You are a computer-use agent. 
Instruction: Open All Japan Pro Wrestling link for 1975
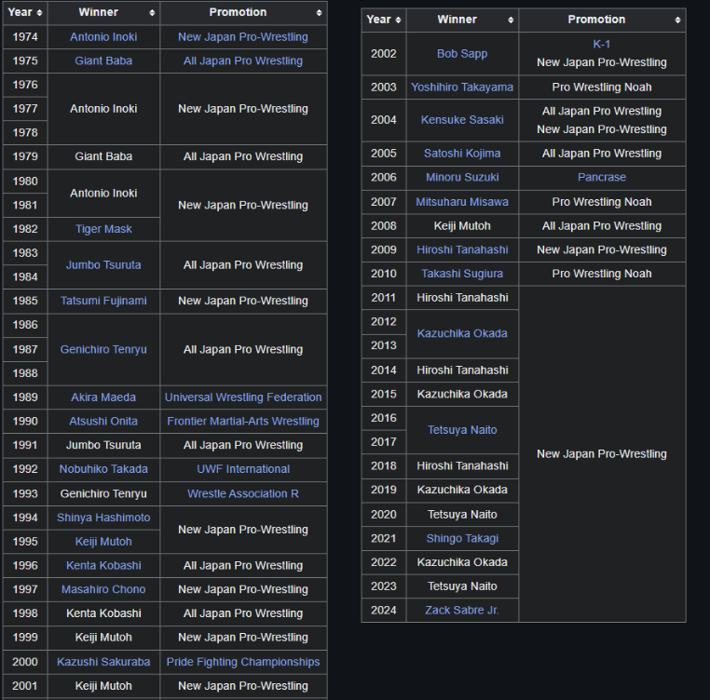click(x=242, y=61)
